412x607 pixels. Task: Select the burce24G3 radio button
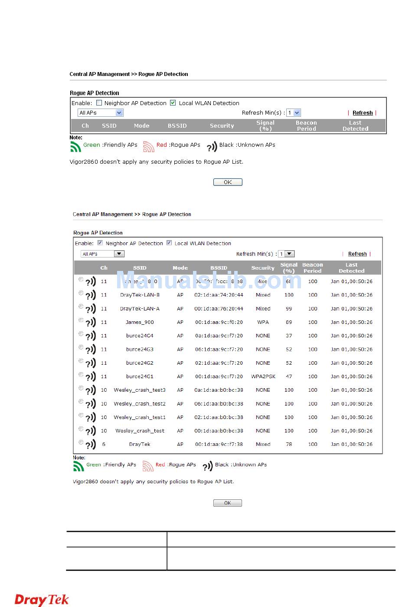(x=81, y=347)
